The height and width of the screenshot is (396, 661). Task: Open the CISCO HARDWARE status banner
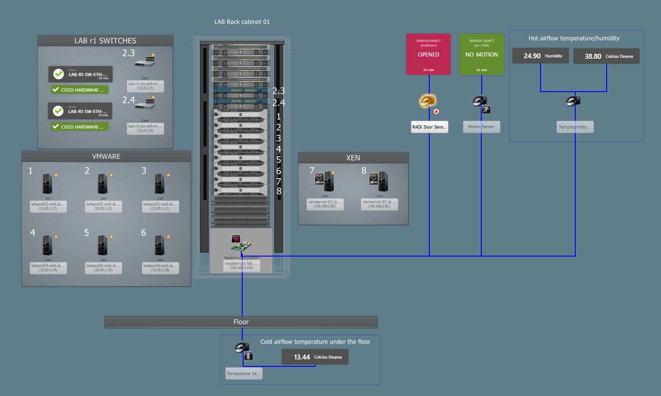(79, 89)
